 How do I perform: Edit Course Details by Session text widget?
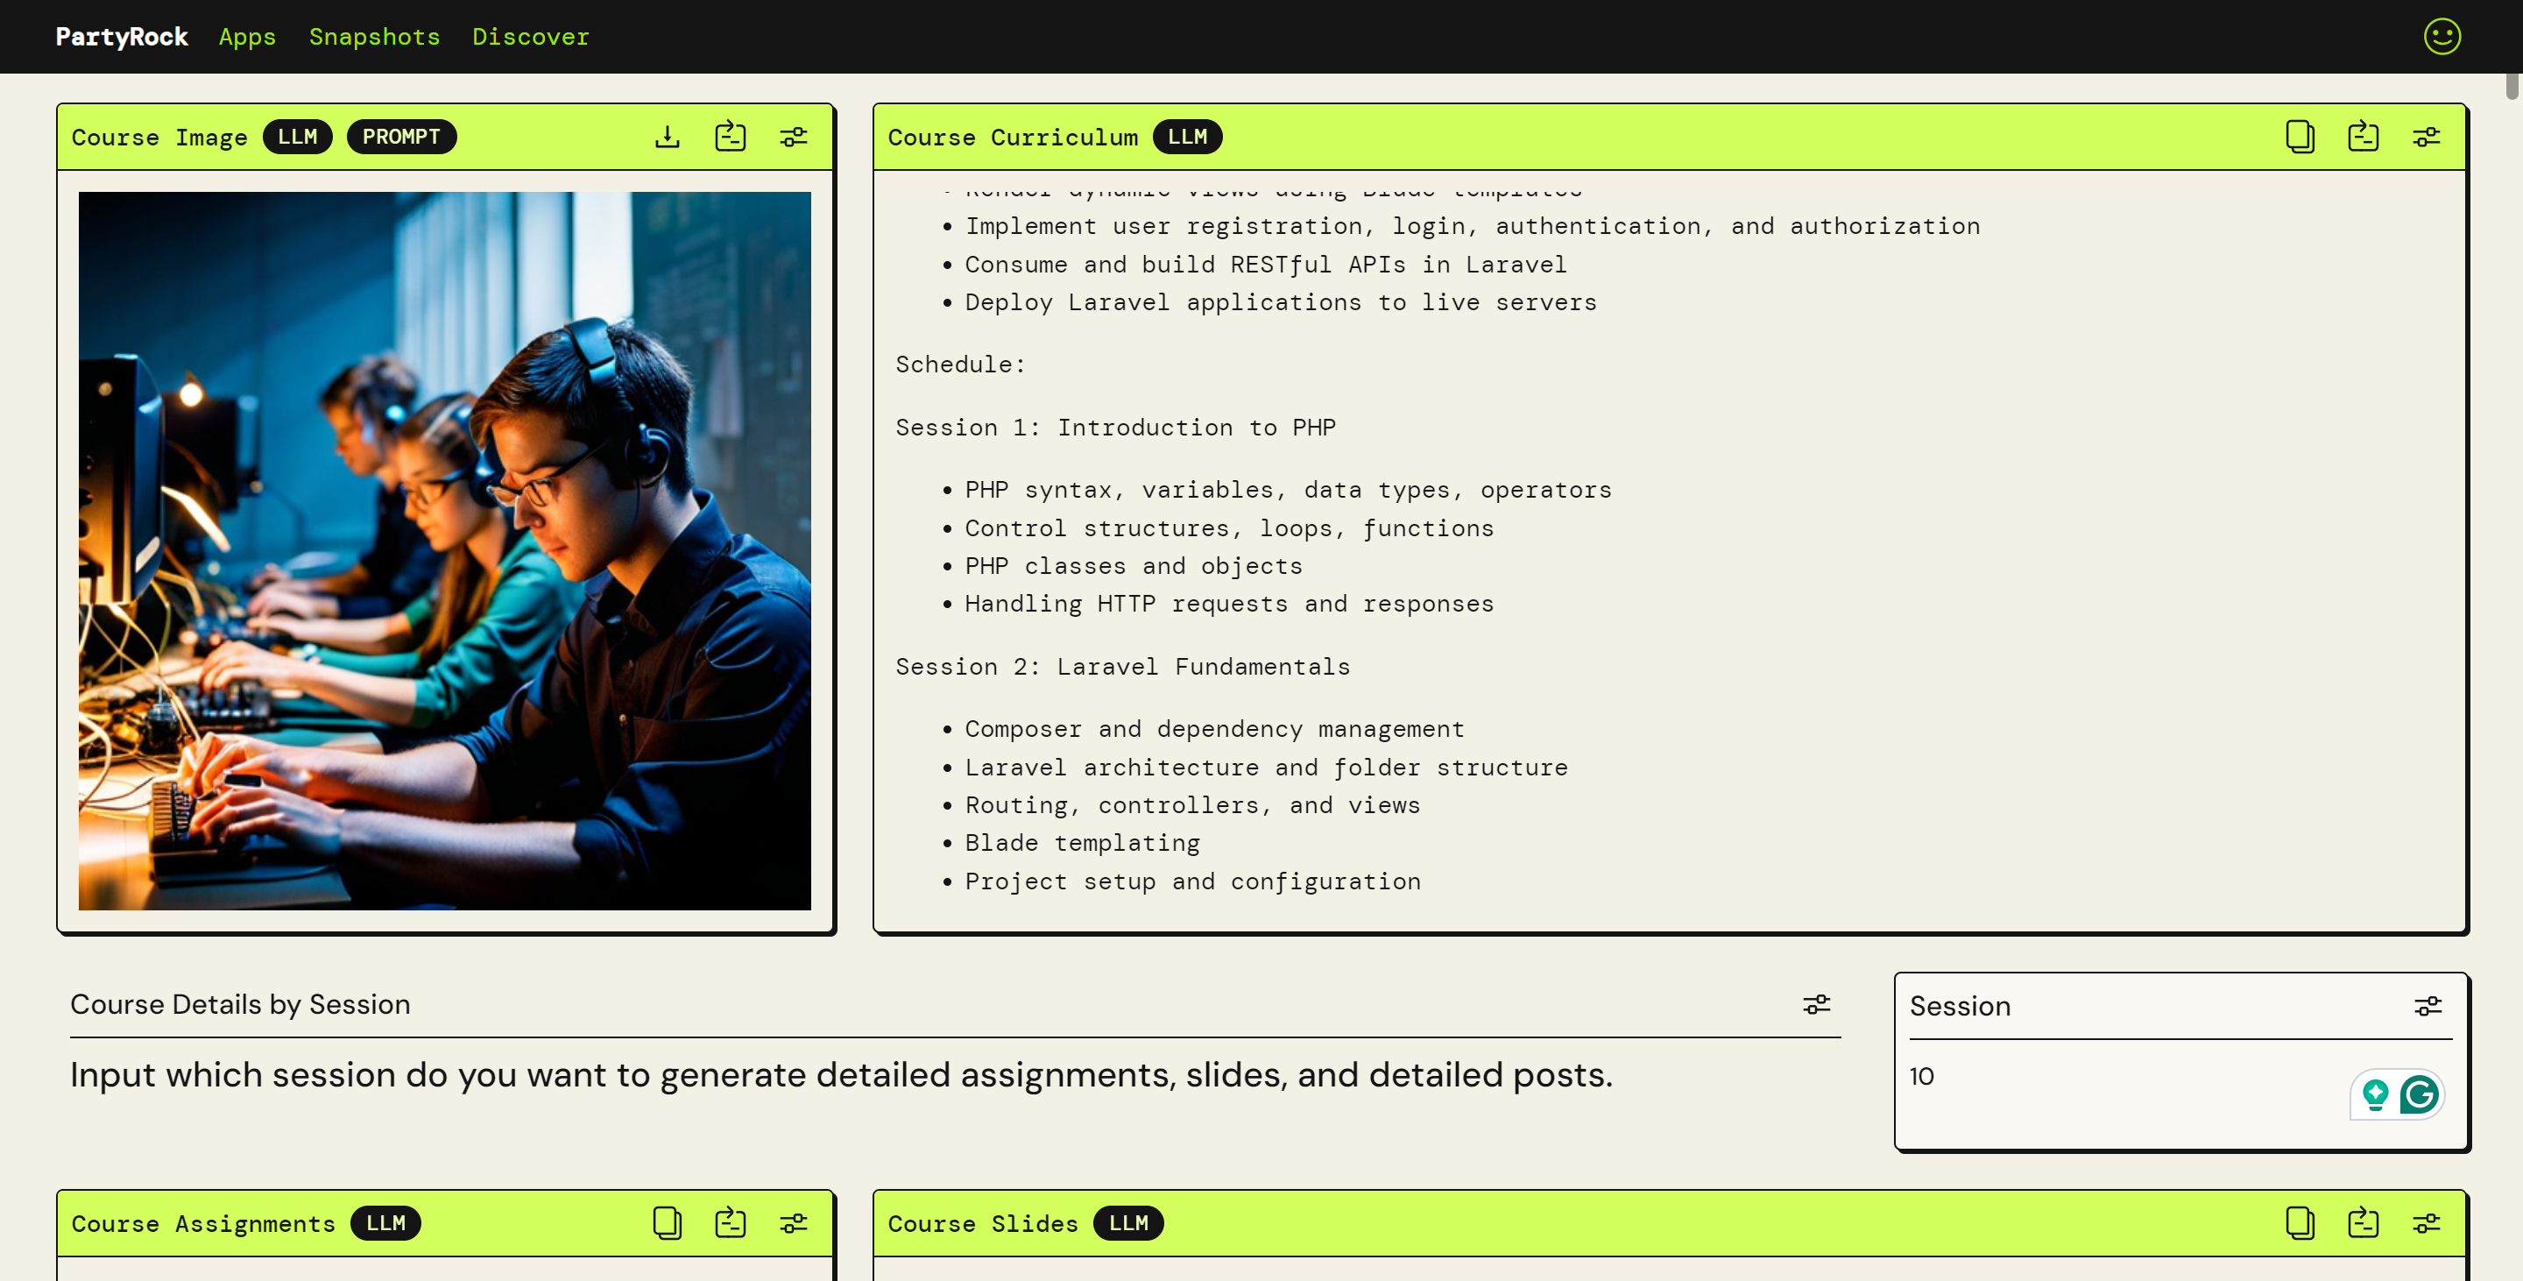(1816, 1004)
